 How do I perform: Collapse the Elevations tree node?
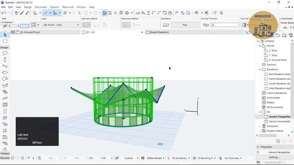pyautogui.click(x=260, y=69)
